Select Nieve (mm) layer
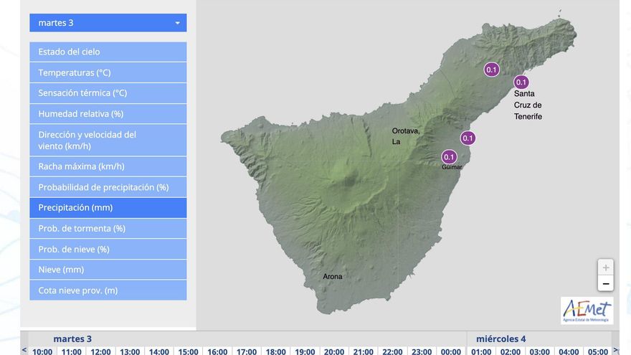Viewport: 631px width, 355px height. point(108,270)
